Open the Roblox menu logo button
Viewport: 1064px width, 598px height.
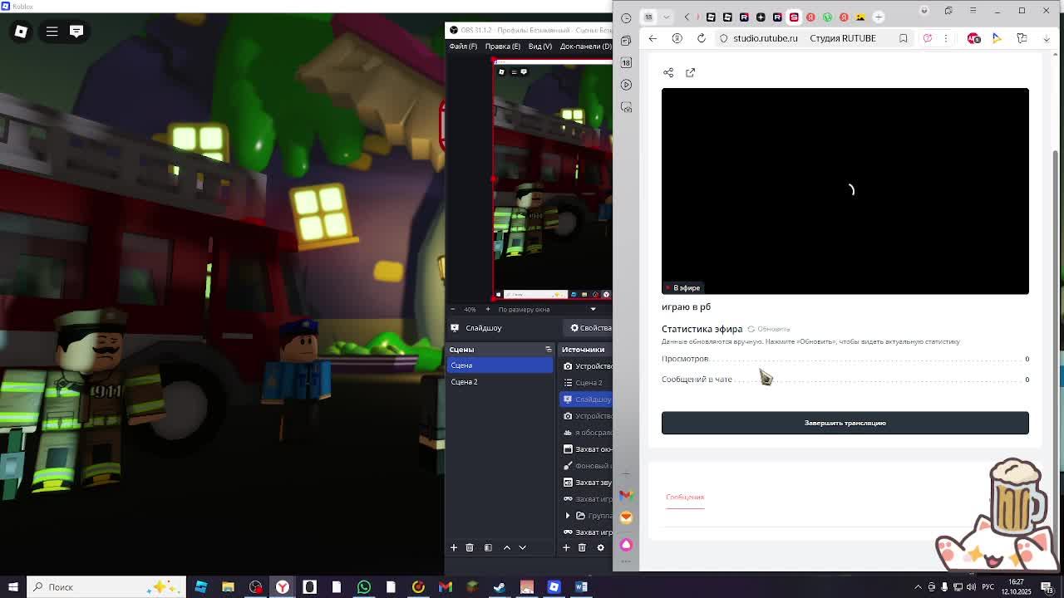pyautogui.click(x=21, y=32)
